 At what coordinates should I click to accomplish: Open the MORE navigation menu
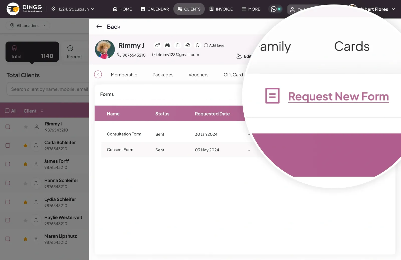[251, 9]
